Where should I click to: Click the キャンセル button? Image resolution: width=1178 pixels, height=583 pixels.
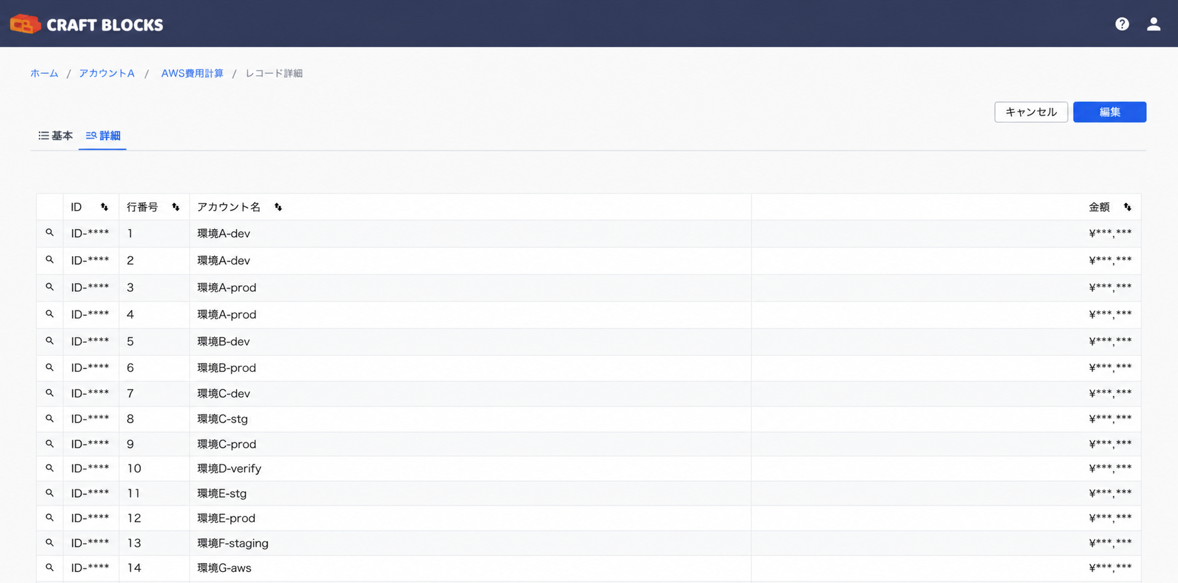pyautogui.click(x=1031, y=112)
